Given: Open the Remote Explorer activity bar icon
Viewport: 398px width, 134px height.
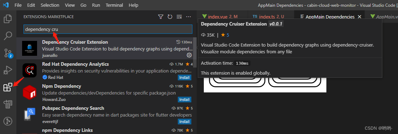Looking at the screenshot, I should (8, 104).
